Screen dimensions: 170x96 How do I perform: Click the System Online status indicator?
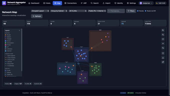(141, 93)
